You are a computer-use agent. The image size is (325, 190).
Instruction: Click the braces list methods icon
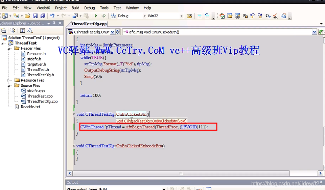click(x=268, y=16)
